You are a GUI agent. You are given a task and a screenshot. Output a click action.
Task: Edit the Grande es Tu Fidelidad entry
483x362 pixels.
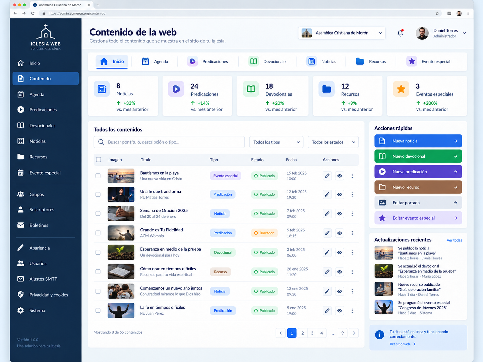[x=327, y=233]
